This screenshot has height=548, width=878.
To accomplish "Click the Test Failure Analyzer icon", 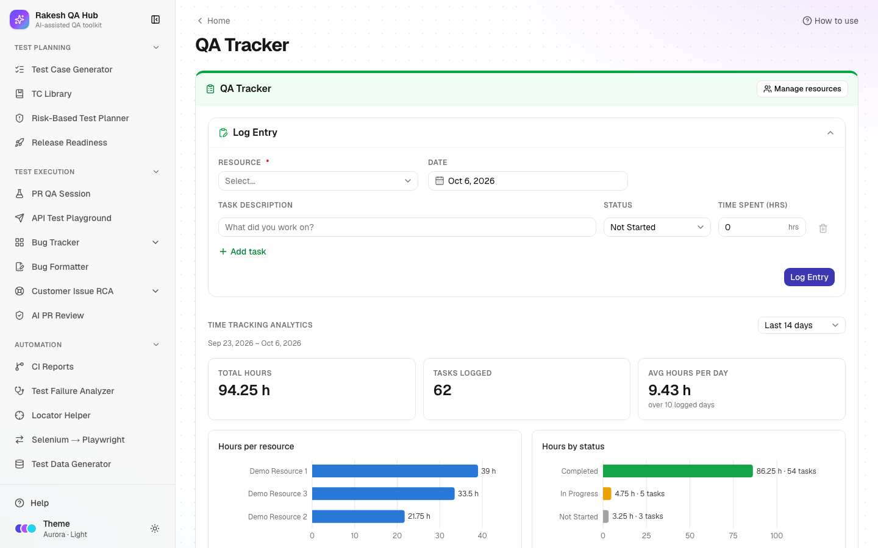I will 20,391.
